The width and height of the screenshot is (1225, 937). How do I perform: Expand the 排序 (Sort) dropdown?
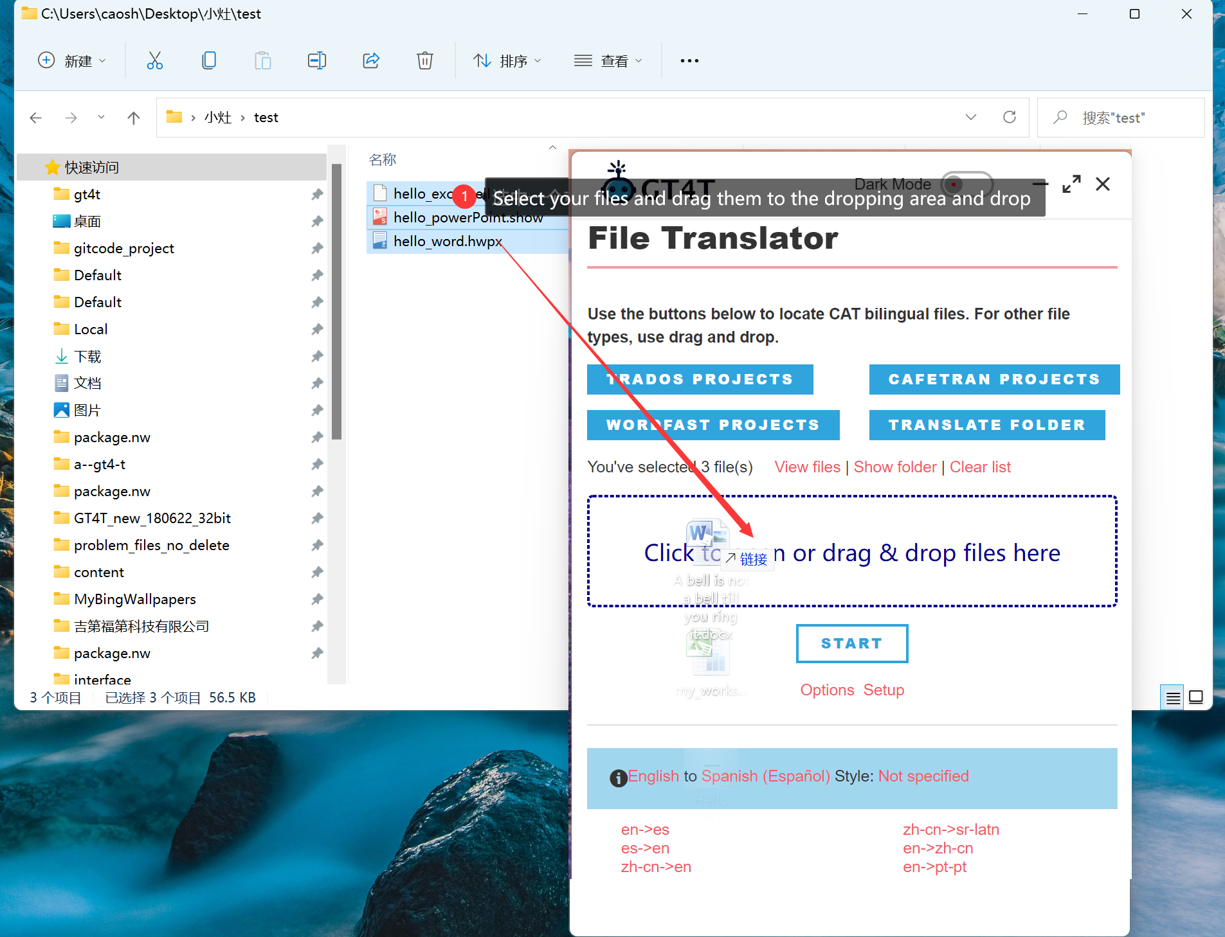(507, 61)
